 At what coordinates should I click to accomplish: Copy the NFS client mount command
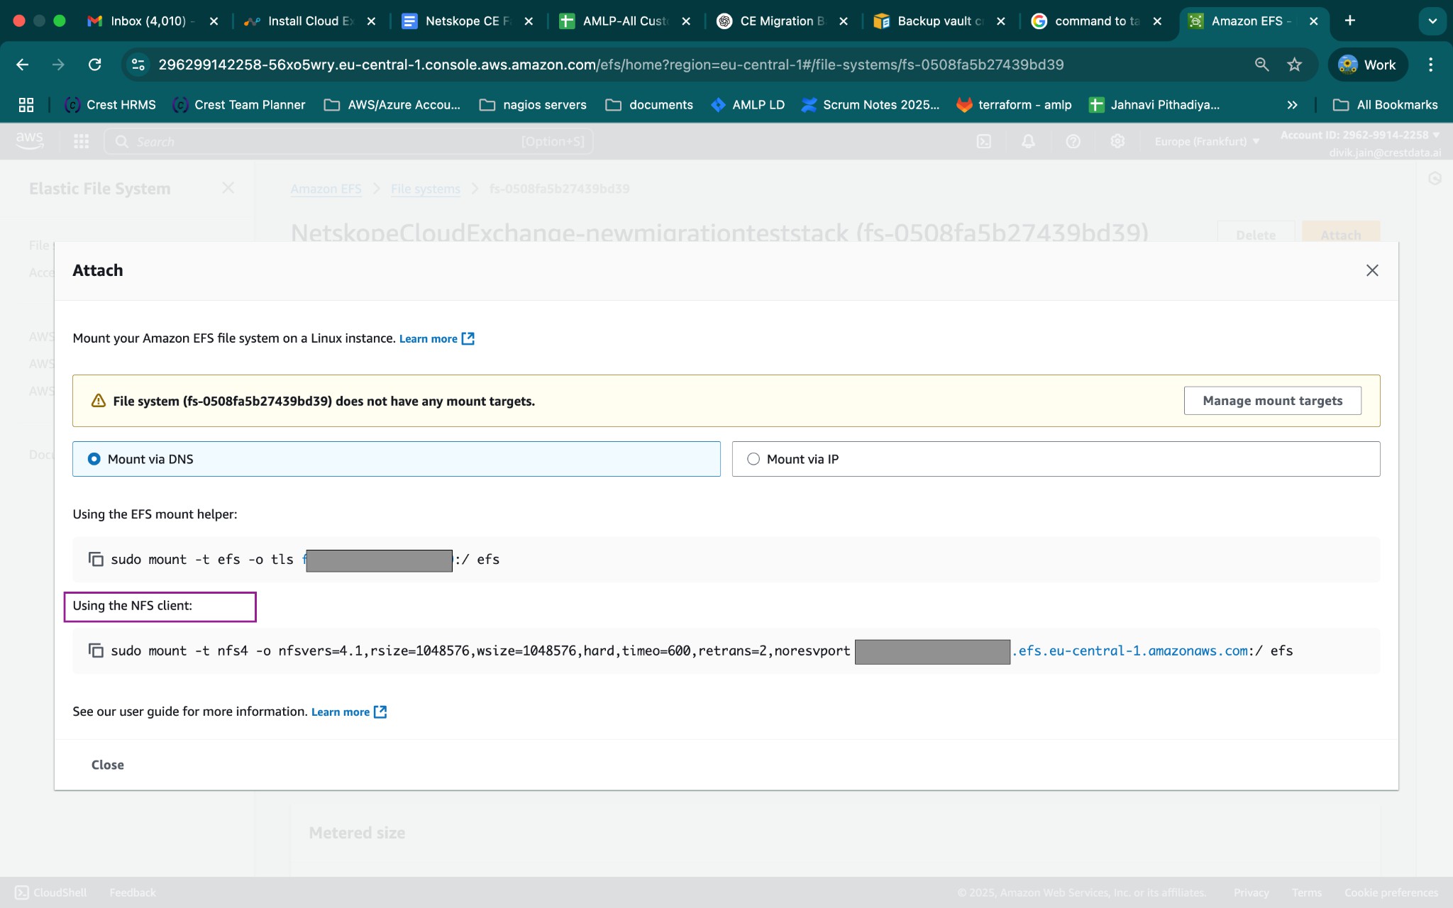pos(96,650)
